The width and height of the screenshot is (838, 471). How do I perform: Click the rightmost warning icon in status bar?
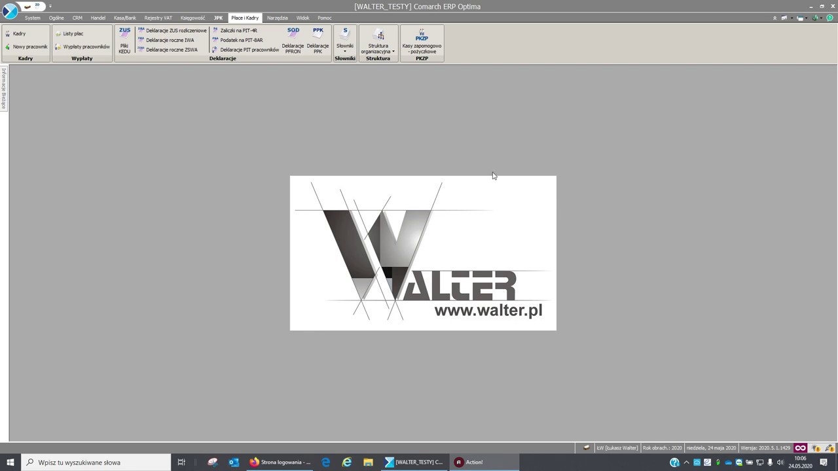click(829, 448)
